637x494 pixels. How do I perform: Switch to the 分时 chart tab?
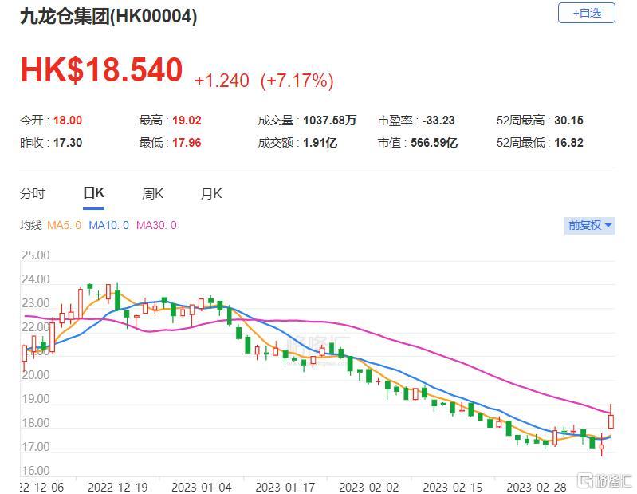(x=33, y=194)
